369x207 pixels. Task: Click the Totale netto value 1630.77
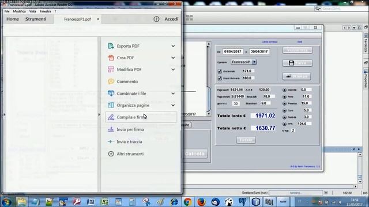[x=263, y=128]
